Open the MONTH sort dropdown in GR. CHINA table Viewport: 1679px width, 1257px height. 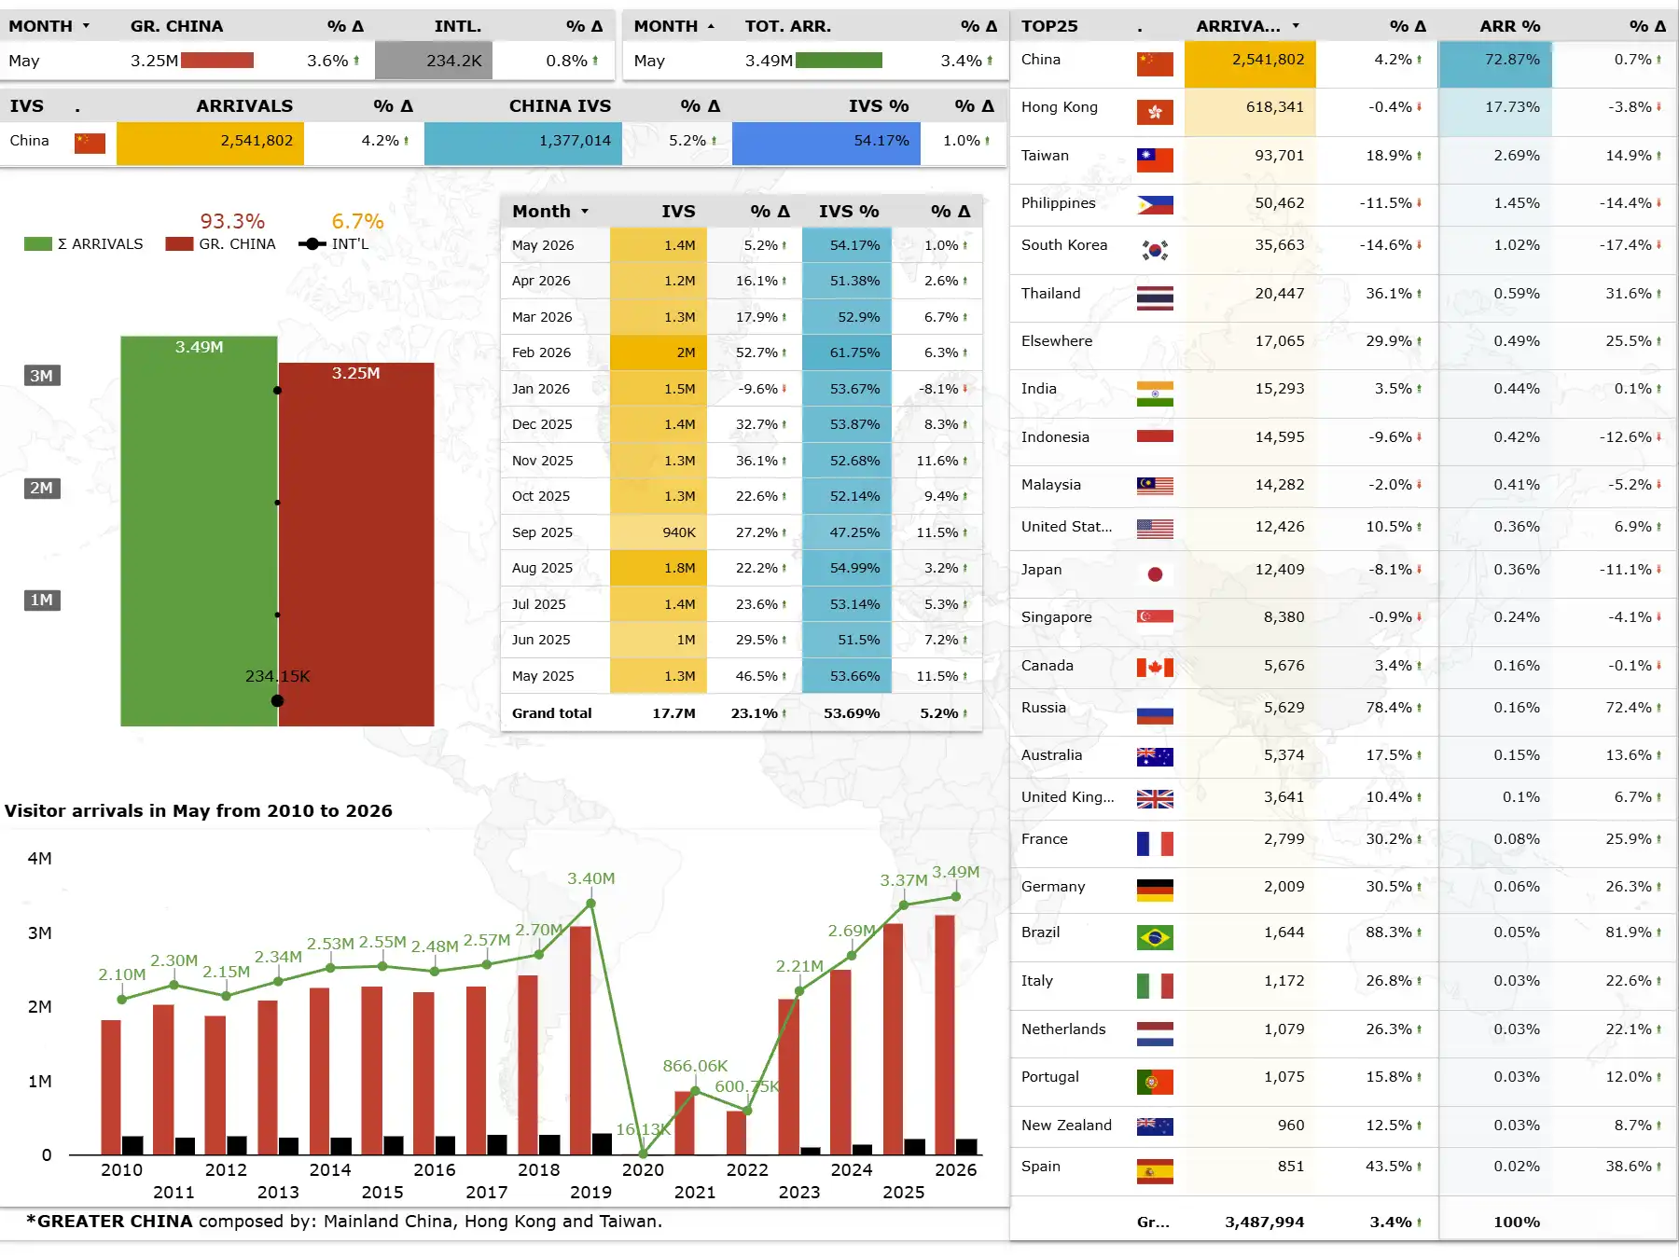[86, 26]
